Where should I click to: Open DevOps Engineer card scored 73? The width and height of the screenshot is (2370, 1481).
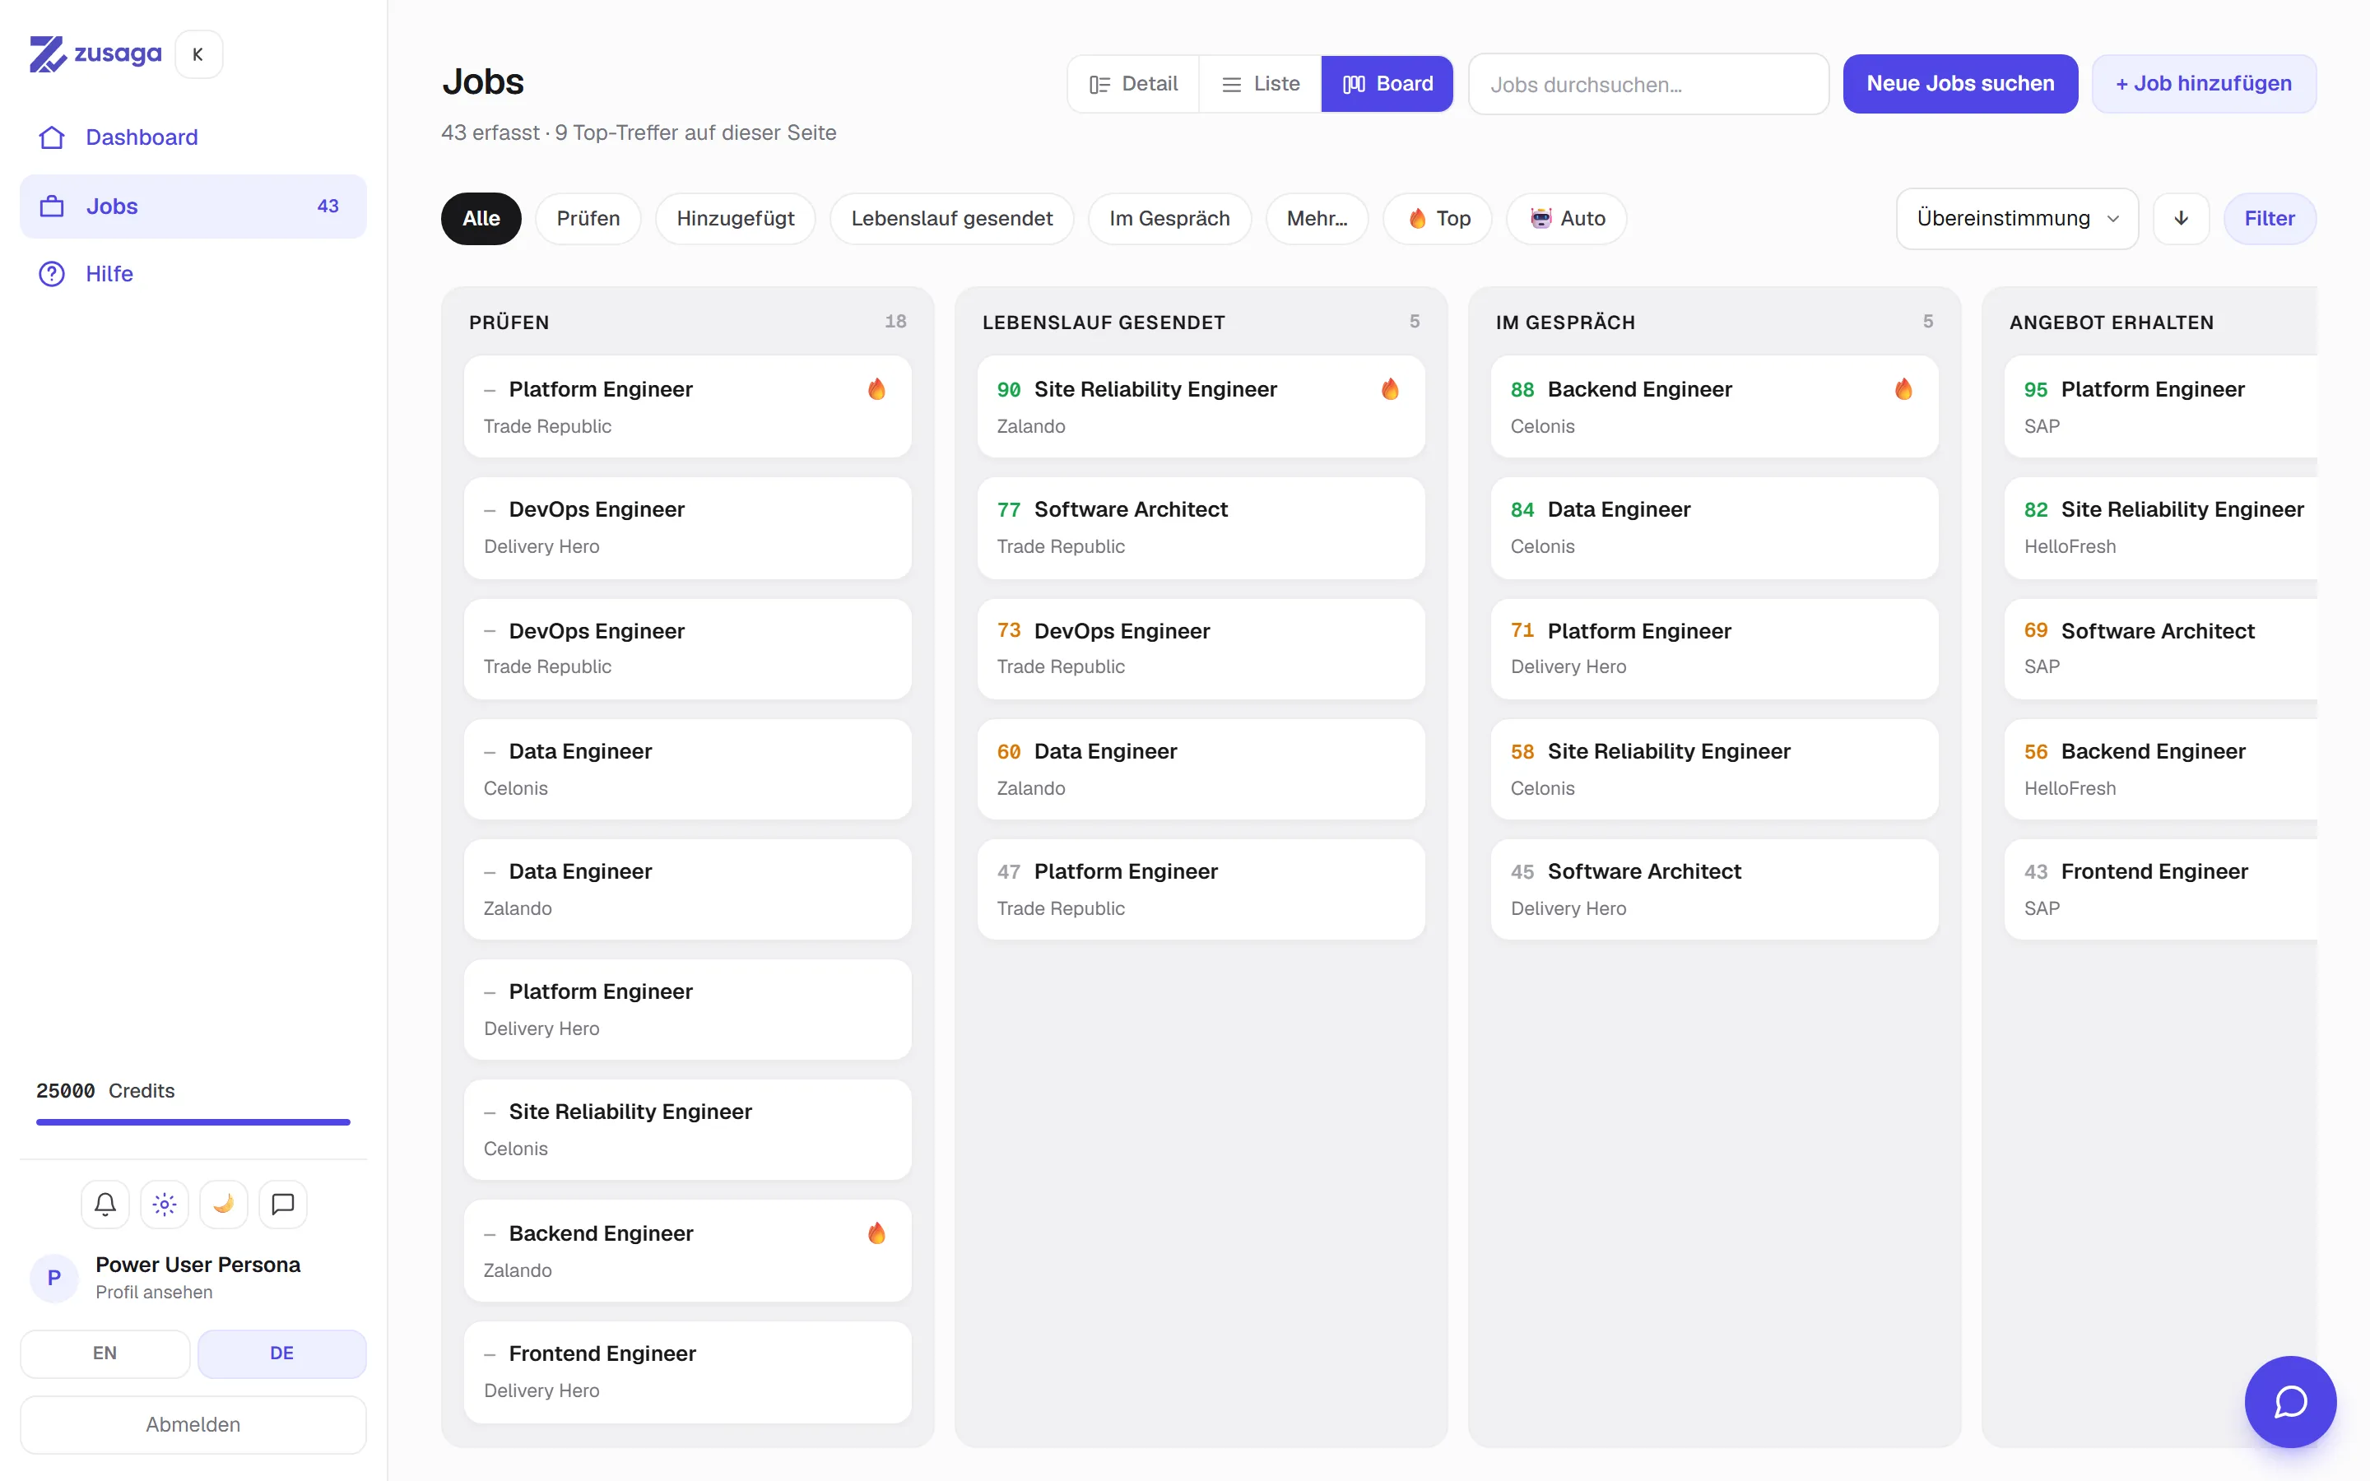click(x=1201, y=648)
